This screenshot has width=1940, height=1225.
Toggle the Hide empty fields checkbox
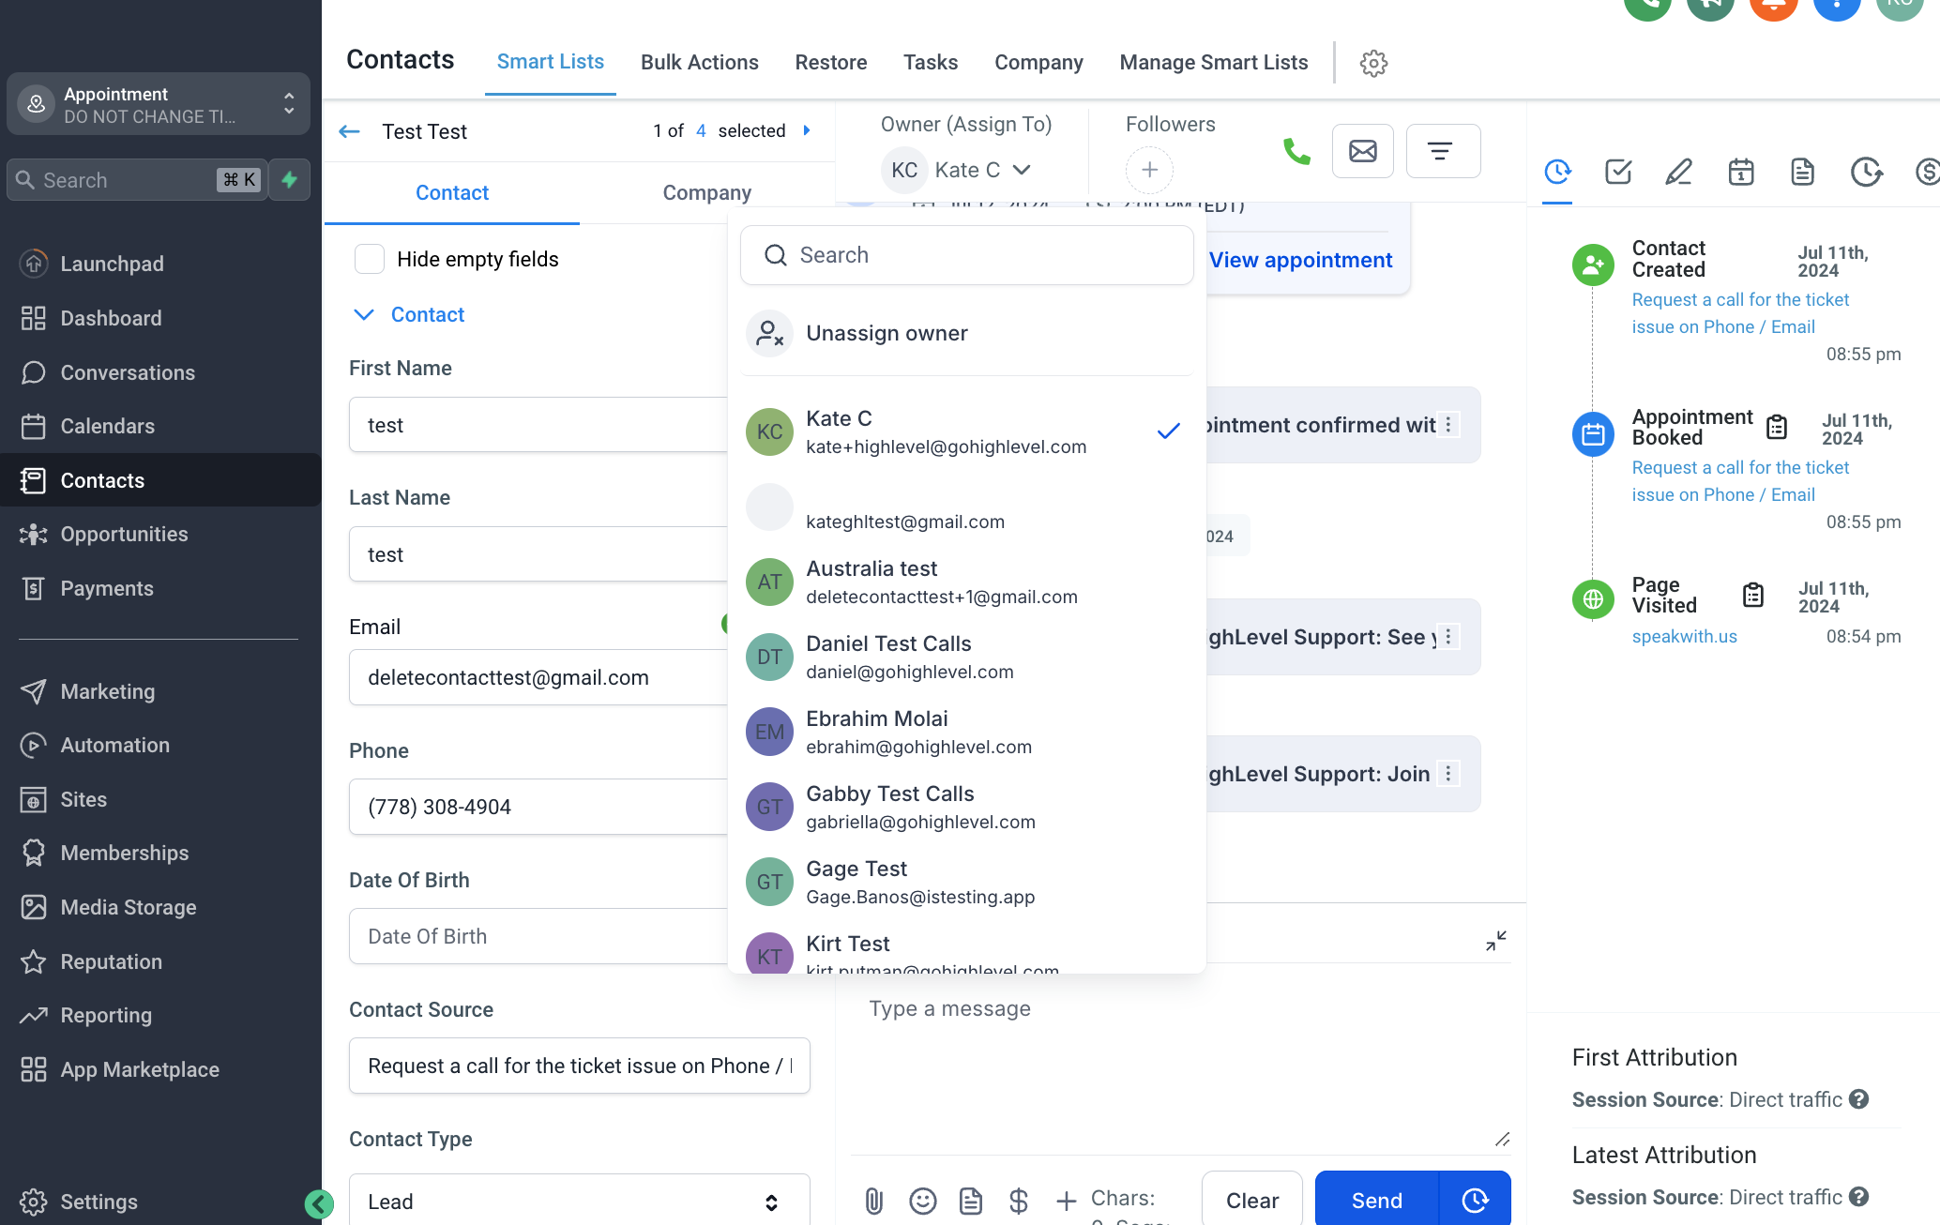pyautogui.click(x=370, y=259)
